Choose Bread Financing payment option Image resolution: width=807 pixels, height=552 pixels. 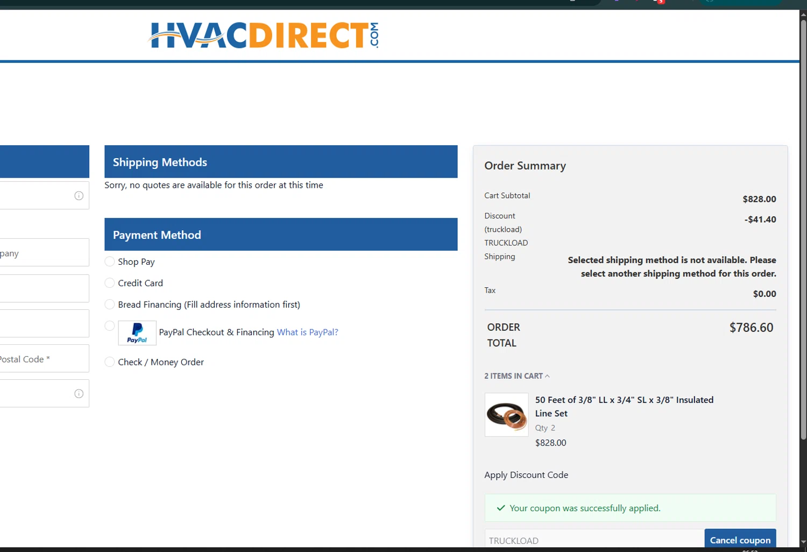pos(110,305)
